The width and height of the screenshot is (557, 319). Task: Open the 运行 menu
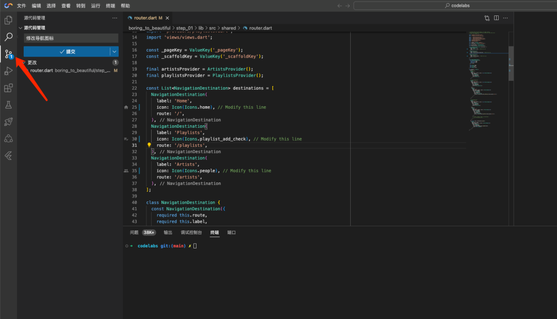coord(95,6)
